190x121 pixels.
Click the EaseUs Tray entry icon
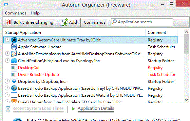(x=14, y=88)
